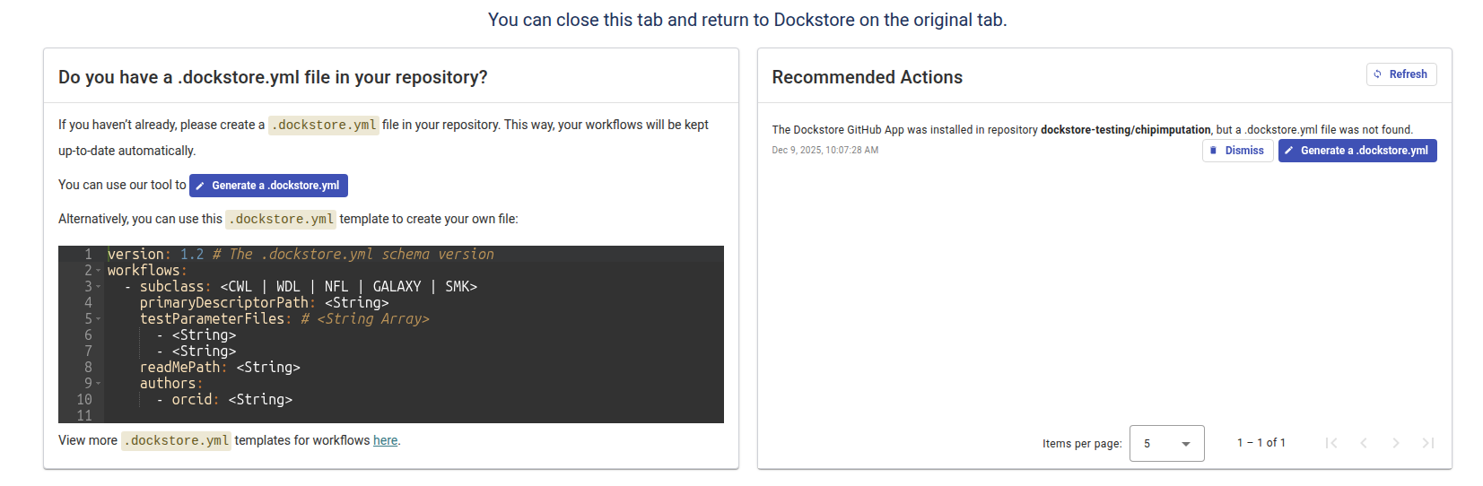Dismiss the chipimputation recommended action
This screenshot has height=486, width=1483.
point(1237,151)
